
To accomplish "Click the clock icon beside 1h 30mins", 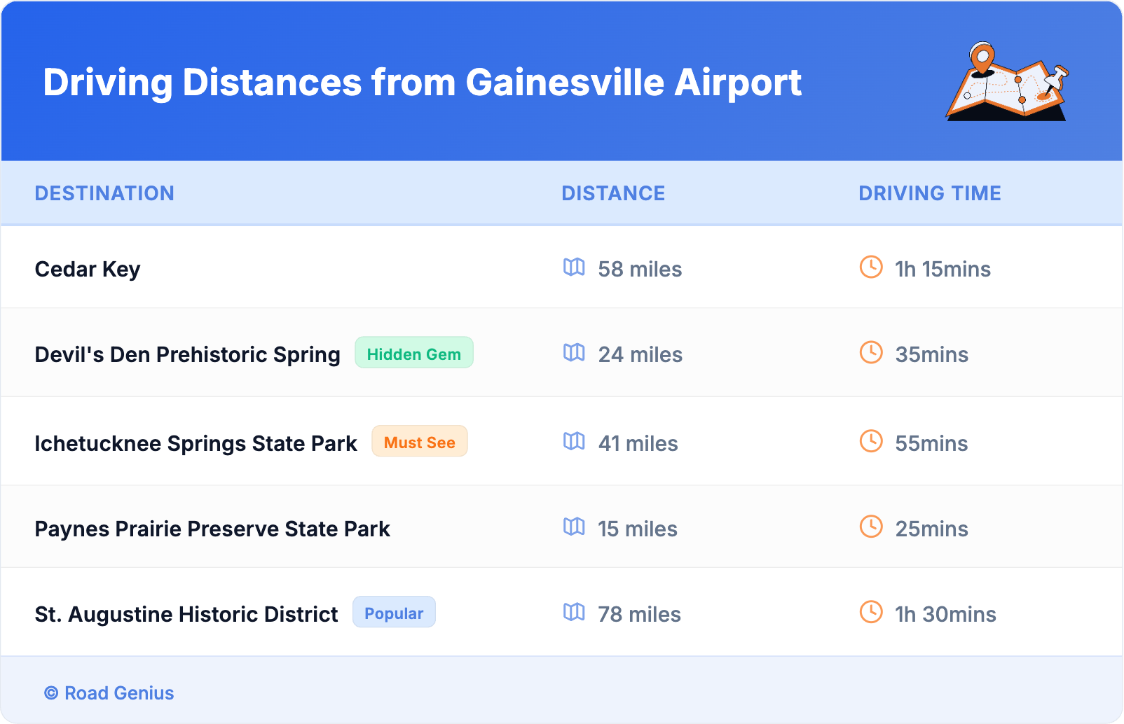I will point(871,612).
